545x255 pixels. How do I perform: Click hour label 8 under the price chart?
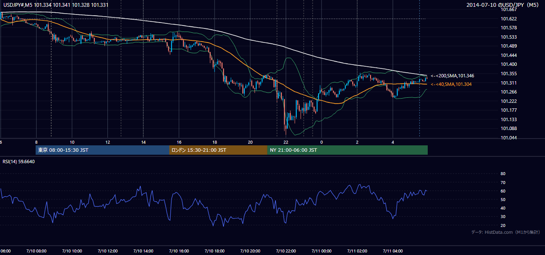[x=36, y=142]
